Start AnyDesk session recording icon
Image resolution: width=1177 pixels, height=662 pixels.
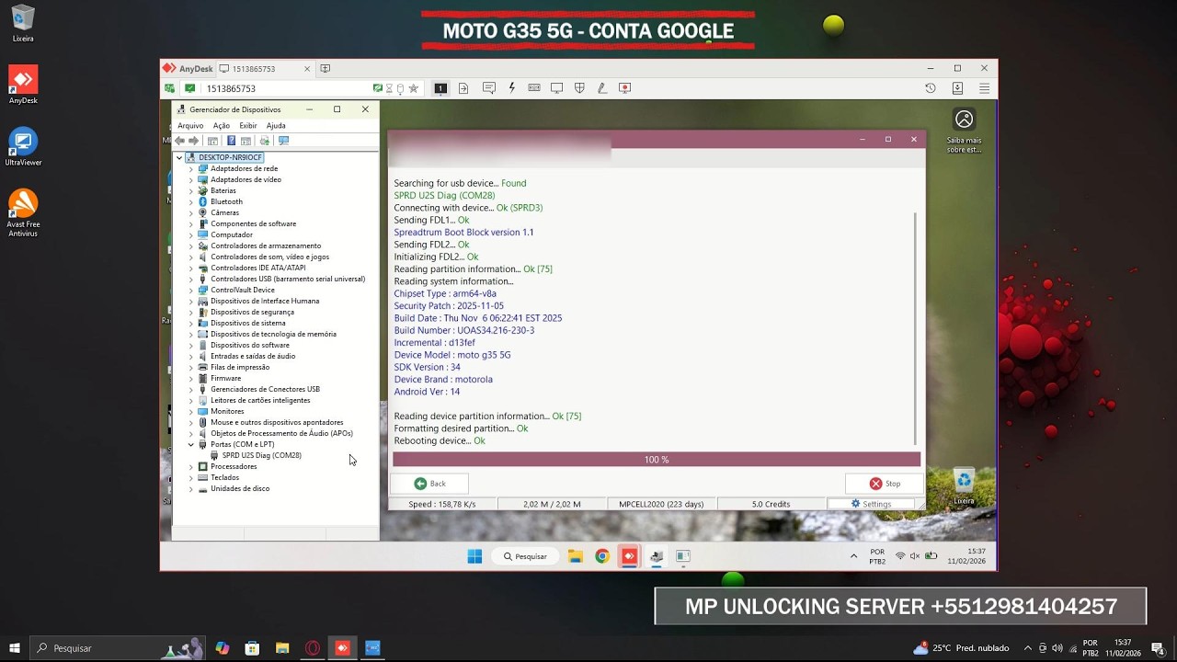pos(625,88)
